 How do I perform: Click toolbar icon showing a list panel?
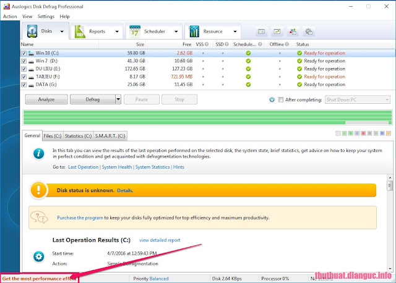(x=261, y=32)
